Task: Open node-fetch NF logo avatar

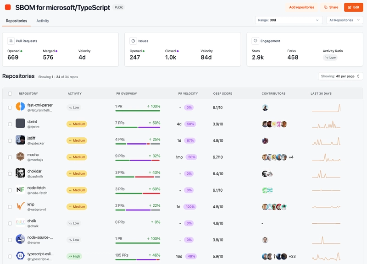Action: click(20, 189)
